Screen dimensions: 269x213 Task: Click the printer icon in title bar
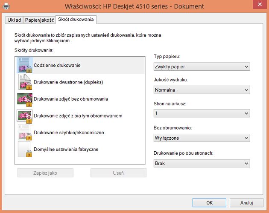tap(6, 6)
